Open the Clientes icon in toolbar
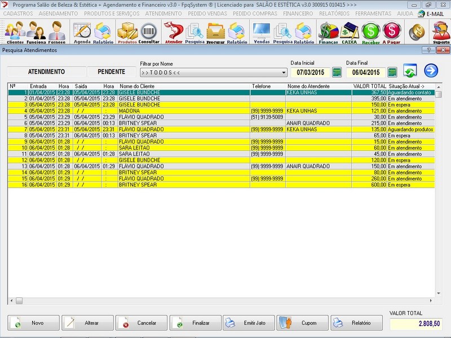The height and width of the screenshot is (338, 451). (14, 33)
